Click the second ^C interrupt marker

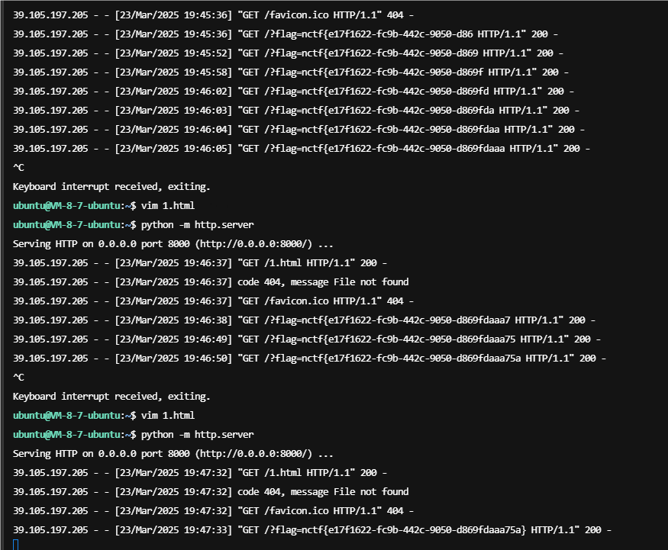coord(18,378)
